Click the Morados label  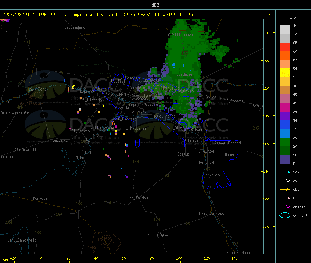tap(40, 198)
